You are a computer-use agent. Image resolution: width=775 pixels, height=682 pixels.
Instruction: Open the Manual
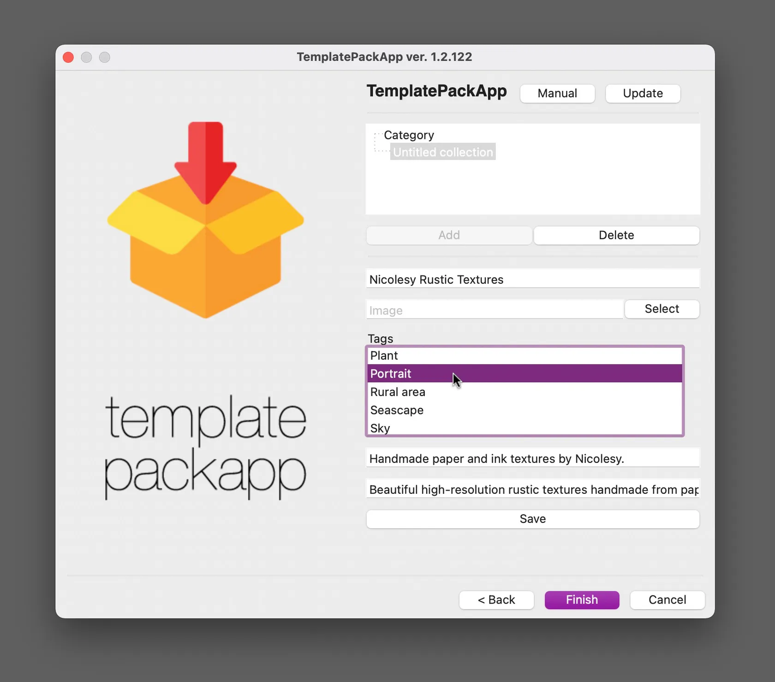(557, 94)
